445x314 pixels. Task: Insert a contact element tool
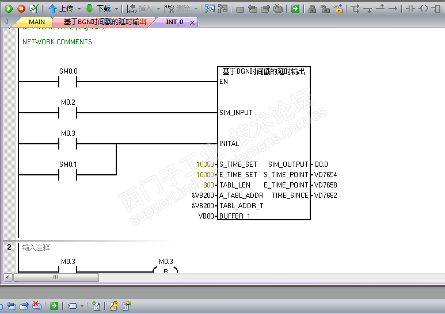pyautogui.click(x=410, y=9)
